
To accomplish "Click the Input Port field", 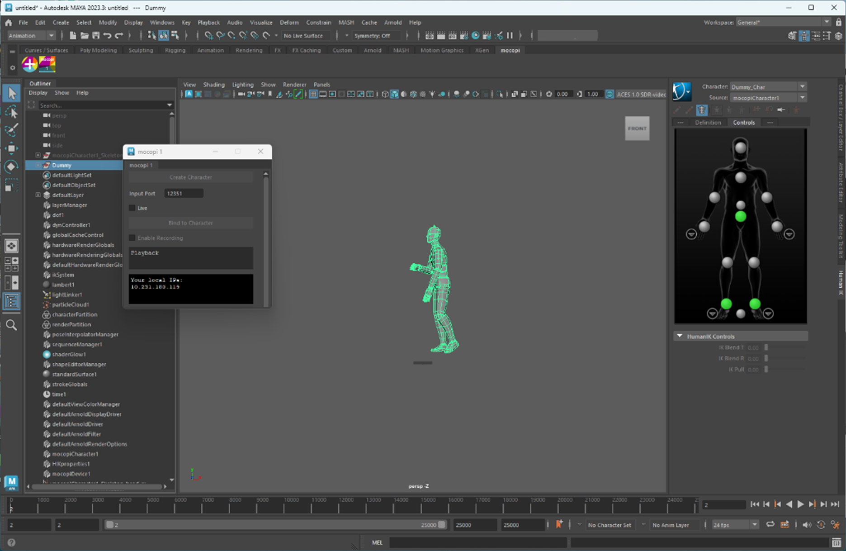I will (x=183, y=194).
